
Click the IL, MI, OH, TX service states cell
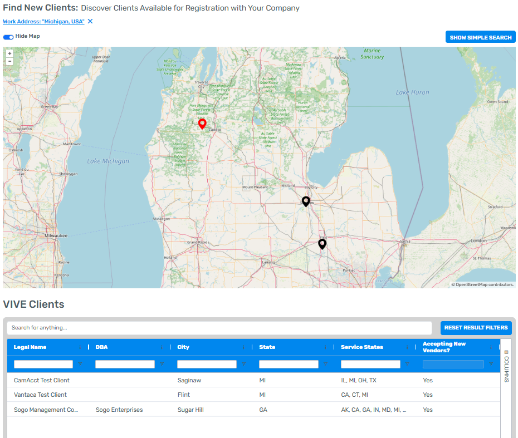tap(359, 380)
